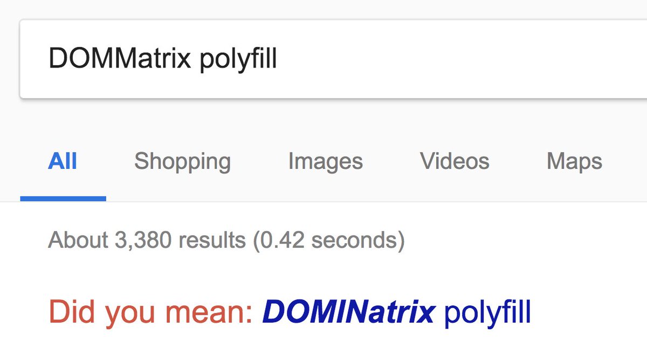Image resolution: width=647 pixels, height=354 pixels.
Task: Click "polyfill" in the blue suggestion link
Action: point(487,312)
